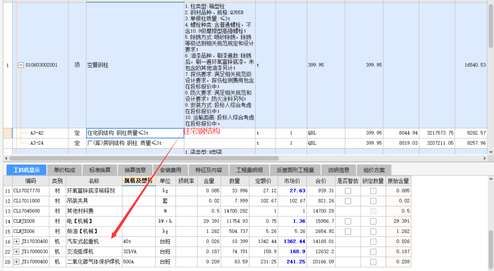The width and height of the screenshot is (494, 271).
Task: Select the A3-24 quota row code
Action: [37, 143]
